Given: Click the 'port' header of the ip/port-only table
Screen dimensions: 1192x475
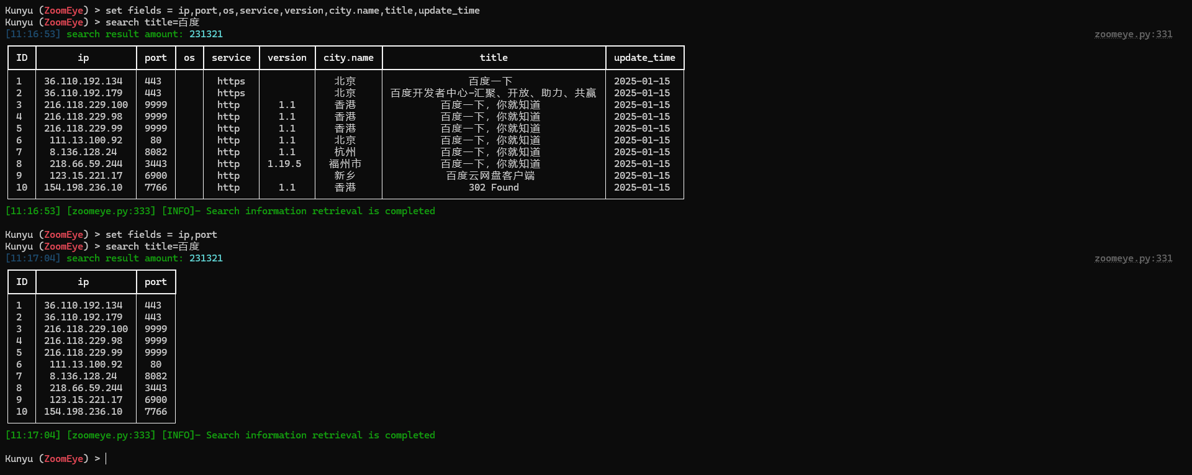Looking at the screenshot, I should (156, 282).
